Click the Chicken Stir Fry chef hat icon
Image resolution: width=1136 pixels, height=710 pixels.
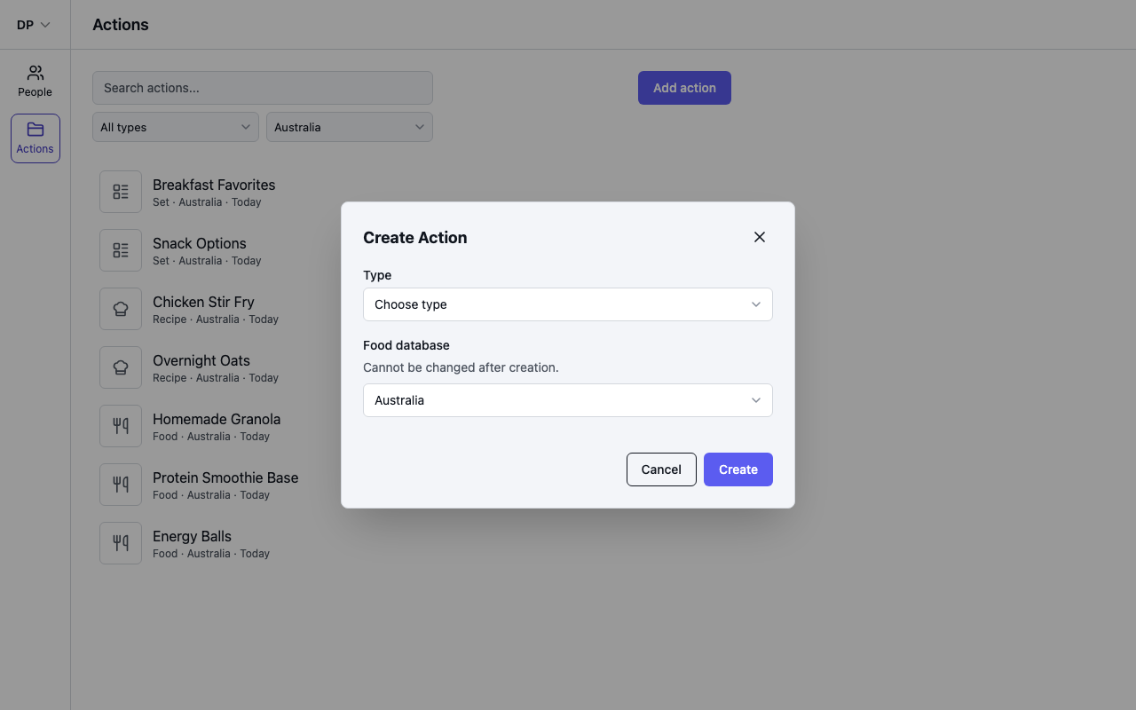(x=121, y=309)
